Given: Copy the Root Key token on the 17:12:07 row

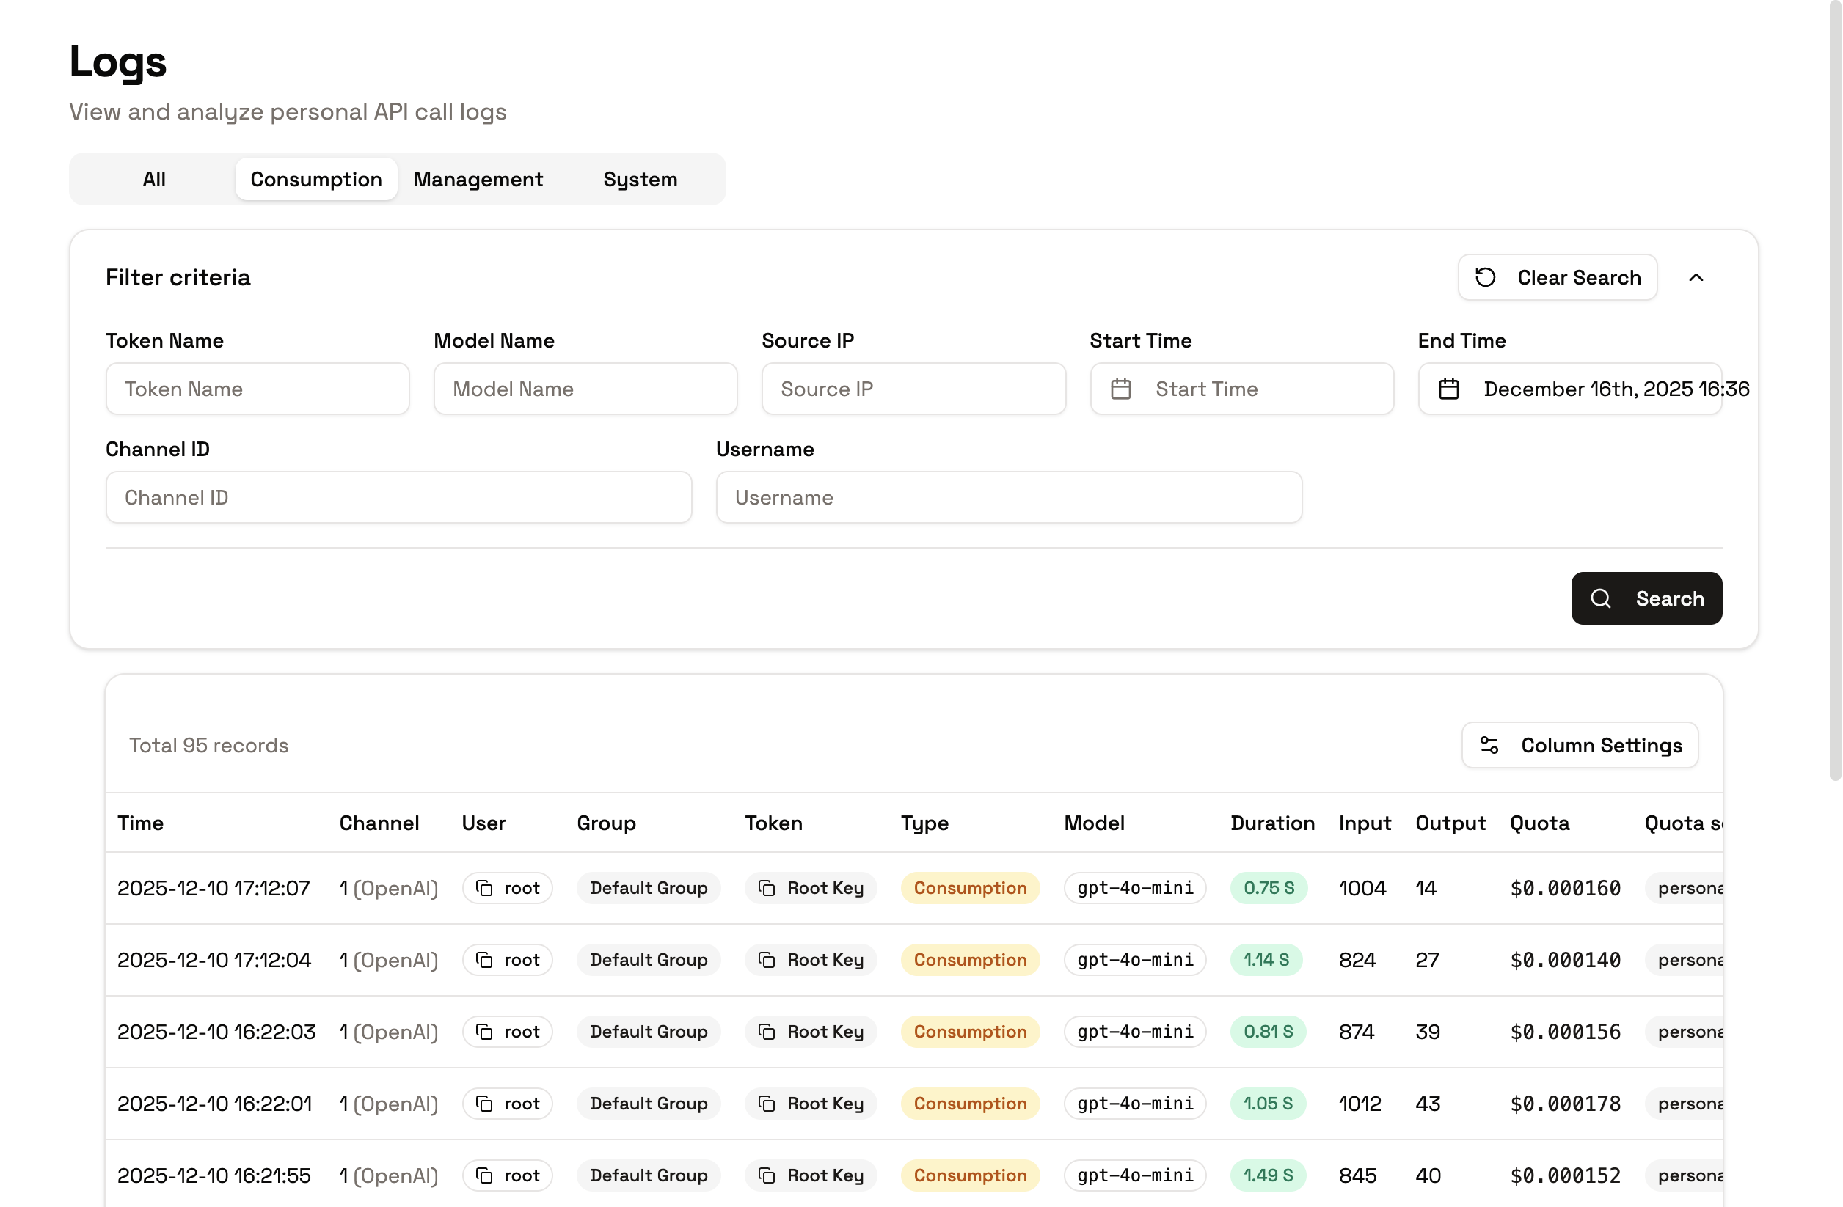Looking at the screenshot, I should click(x=767, y=887).
